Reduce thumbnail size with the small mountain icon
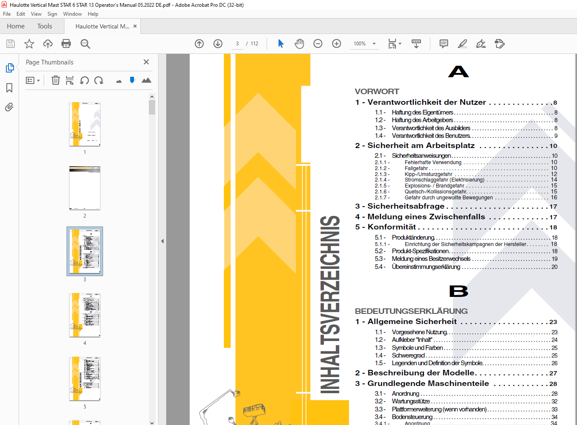The height and width of the screenshot is (425, 577). 119,81
